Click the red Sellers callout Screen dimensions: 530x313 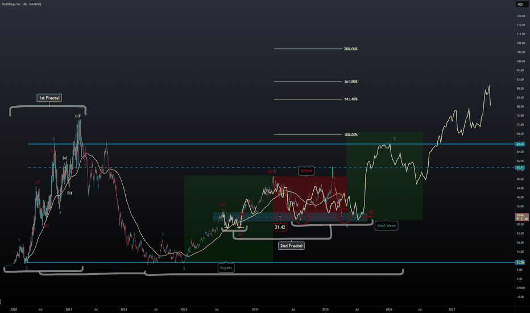click(x=307, y=171)
